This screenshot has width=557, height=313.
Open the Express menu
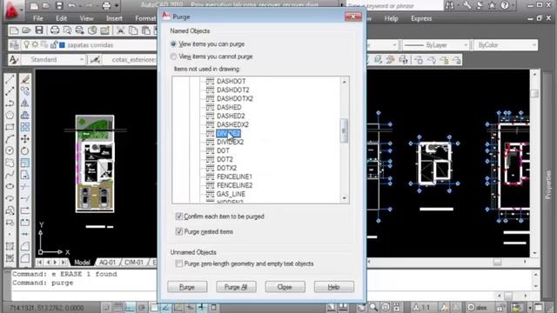pos(421,18)
